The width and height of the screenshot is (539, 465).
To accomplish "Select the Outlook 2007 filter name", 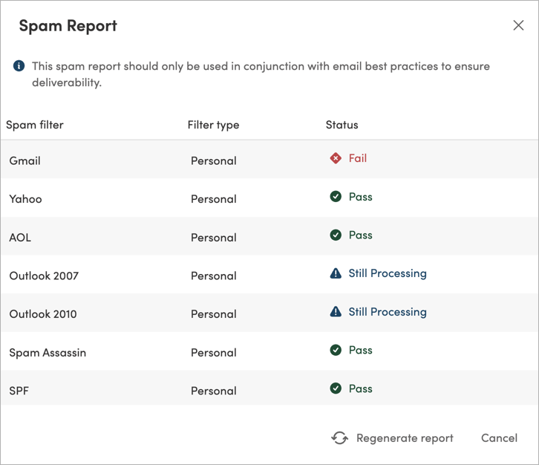I will coord(44,276).
